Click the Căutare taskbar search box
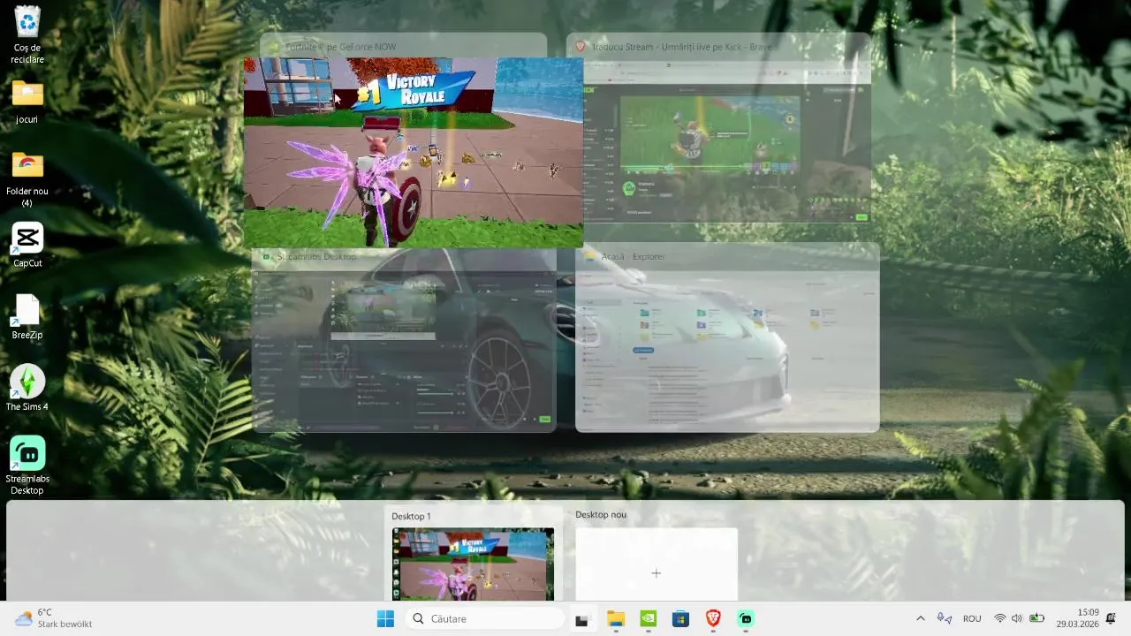The image size is (1131, 636). (x=485, y=619)
